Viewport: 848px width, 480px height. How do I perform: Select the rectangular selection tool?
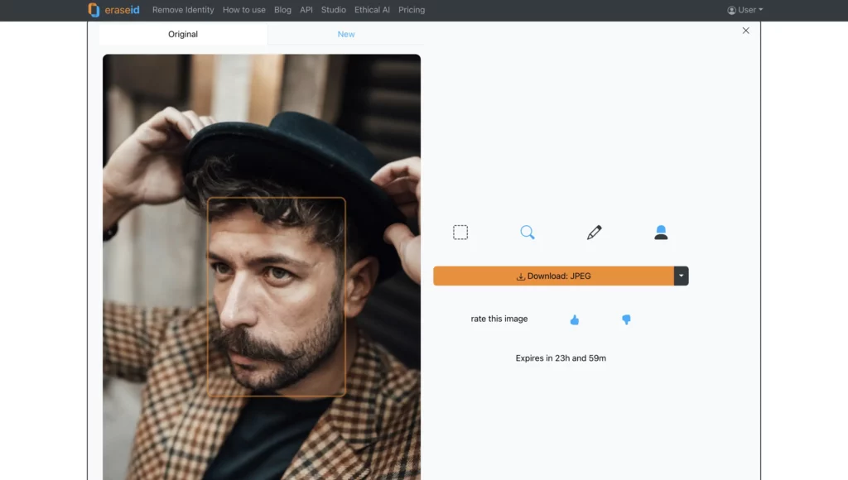click(460, 232)
